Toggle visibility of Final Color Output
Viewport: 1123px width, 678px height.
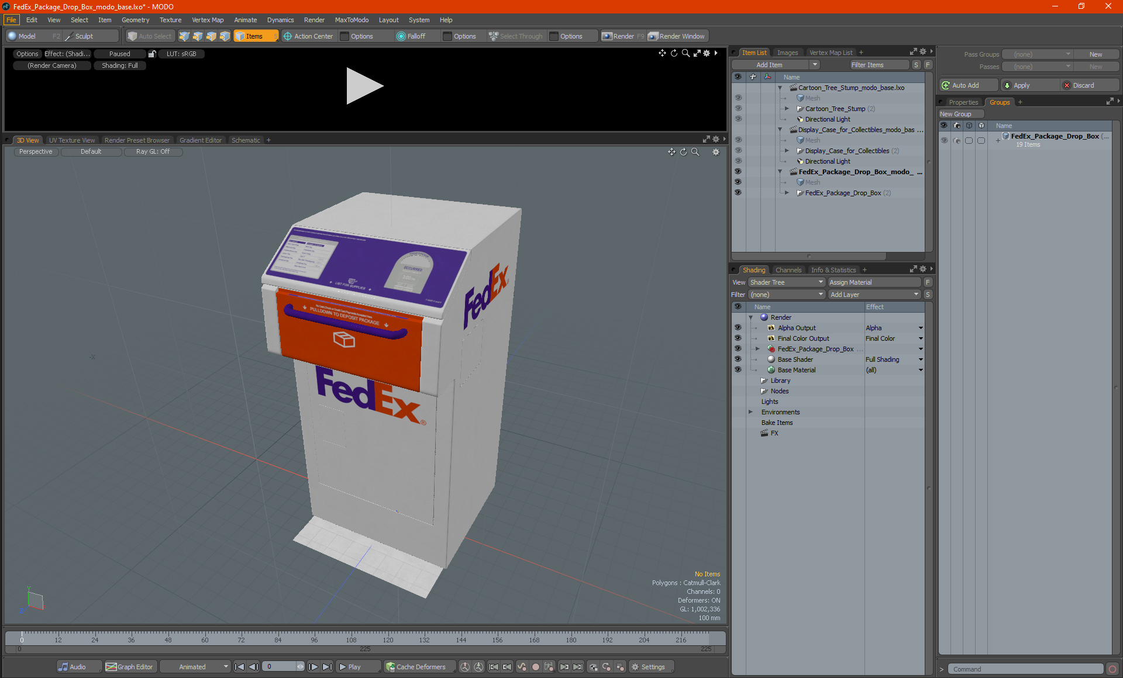(738, 338)
